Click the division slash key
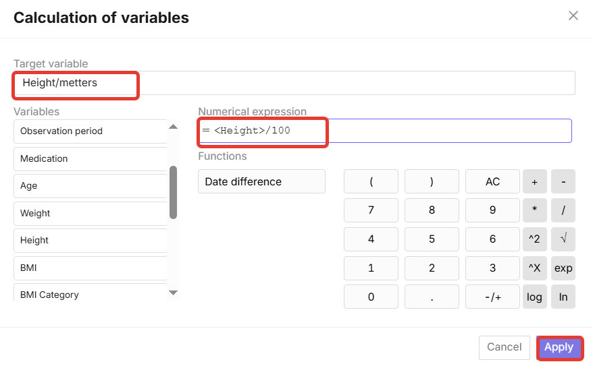The height and width of the screenshot is (366, 593). pyautogui.click(x=563, y=210)
